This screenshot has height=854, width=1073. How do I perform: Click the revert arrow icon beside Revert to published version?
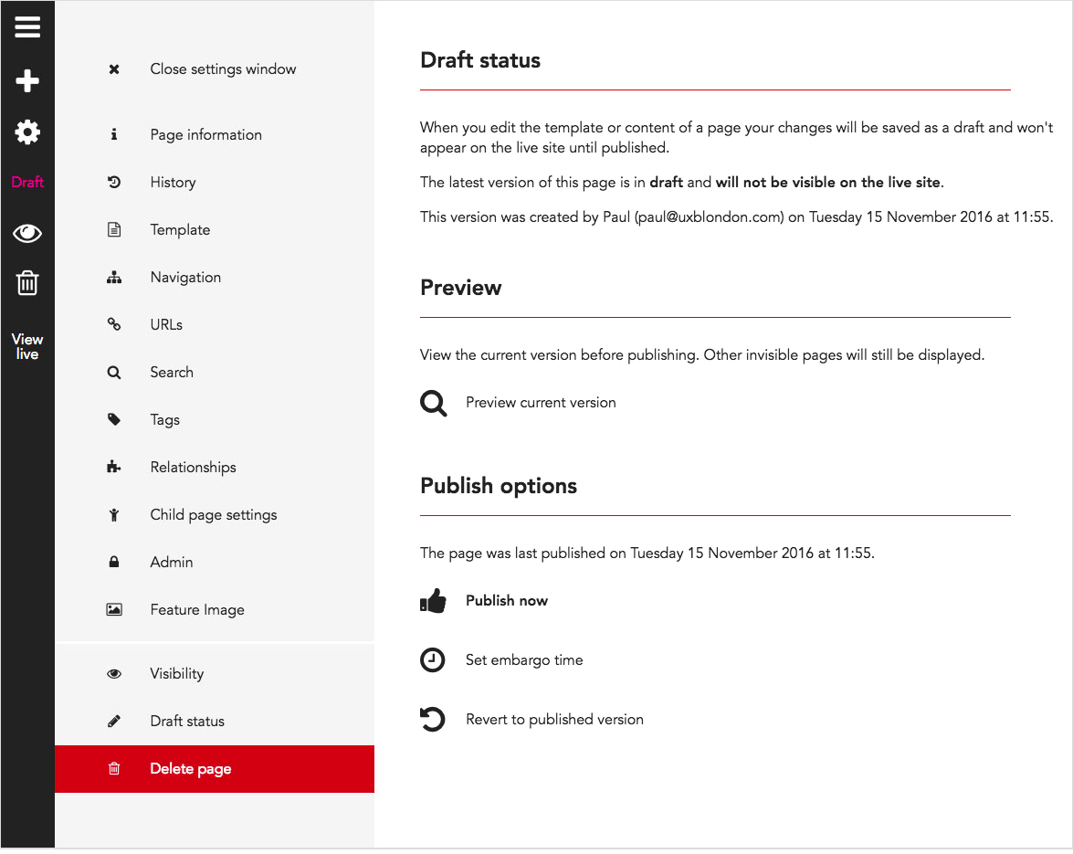(x=432, y=719)
